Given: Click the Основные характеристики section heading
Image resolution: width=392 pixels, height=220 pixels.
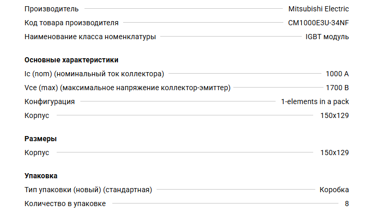Looking at the screenshot, I should [71, 60].
